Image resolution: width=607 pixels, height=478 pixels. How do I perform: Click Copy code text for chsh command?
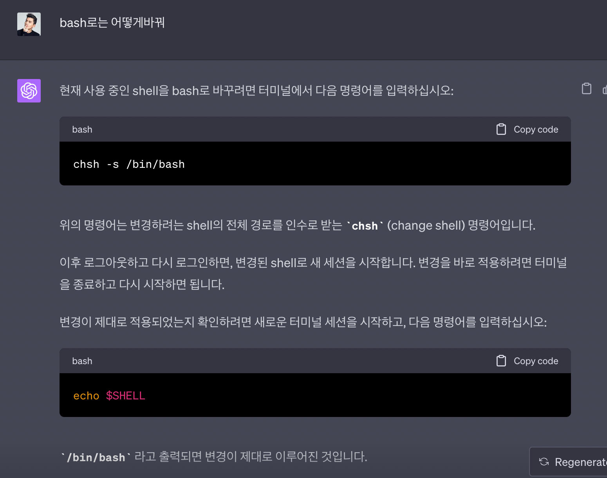click(536, 129)
